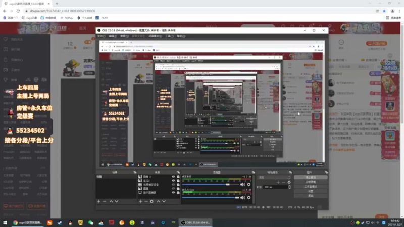The image size is (404, 227).
Task: Switch to OBS 25.0.8 taskbar button
Action: click(x=196, y=222)
